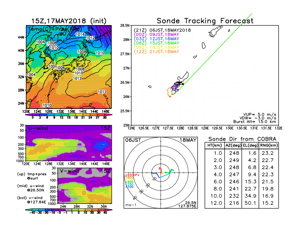Click orange legend entry "(12Z) 21JST,18MAY"
The width and height of the screenshot is (297, 229).
point(156,52)
